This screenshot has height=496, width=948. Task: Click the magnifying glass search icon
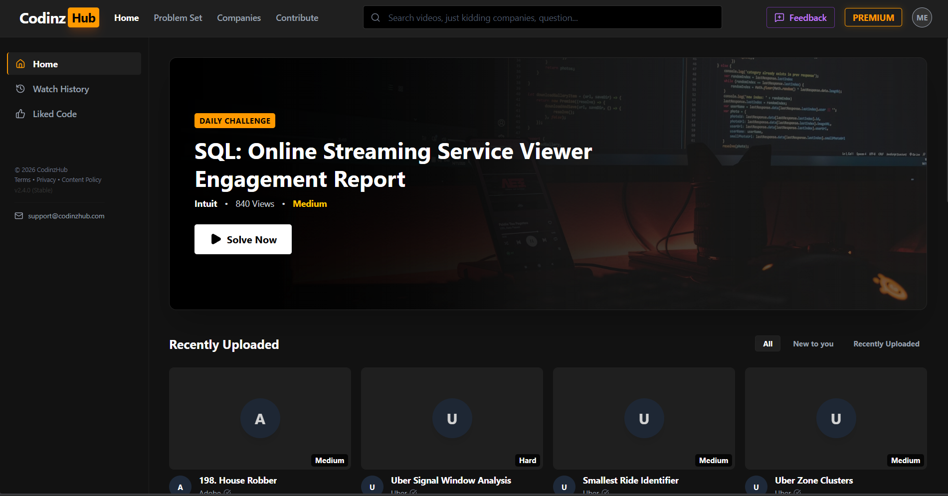(375, 17)
